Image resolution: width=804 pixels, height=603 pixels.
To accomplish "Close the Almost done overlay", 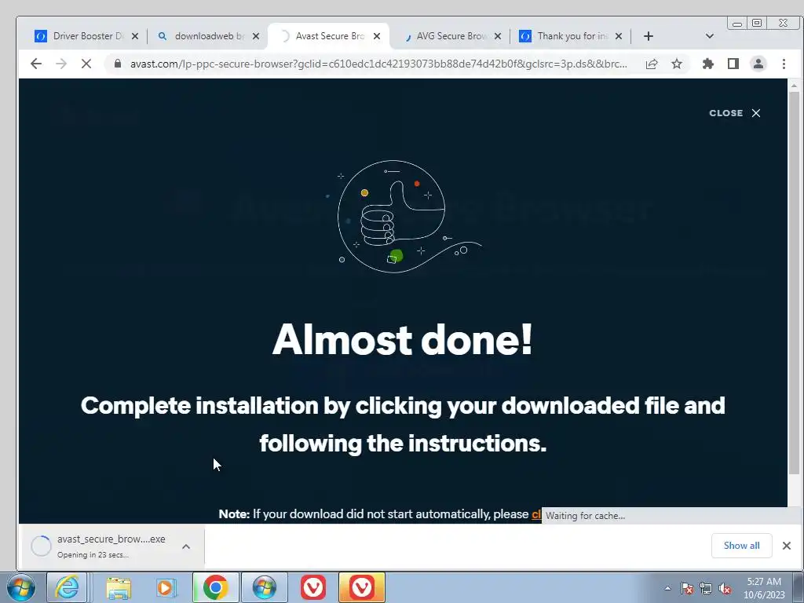I will pos(735,113).
